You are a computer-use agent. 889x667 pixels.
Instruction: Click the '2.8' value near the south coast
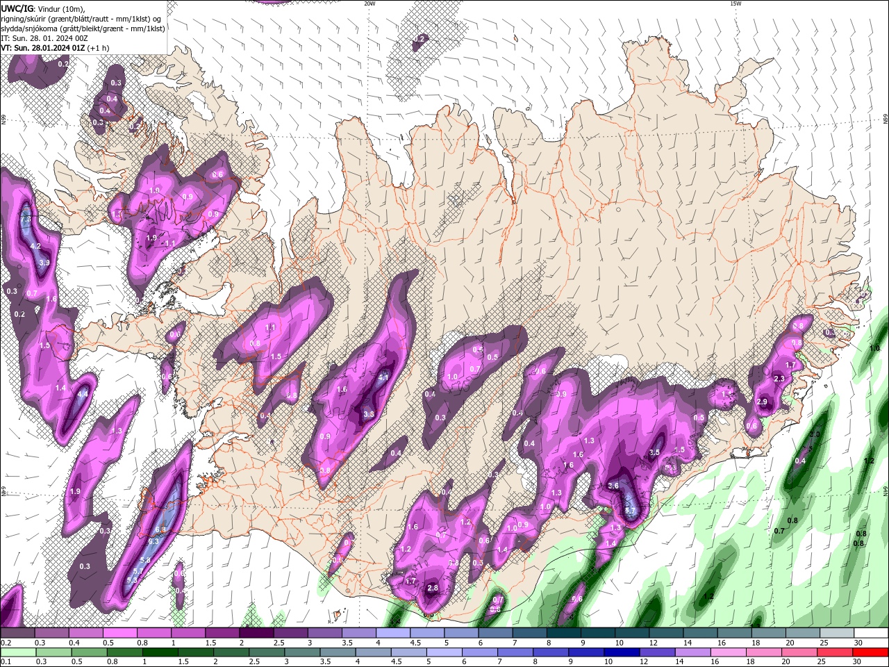click(433, 588)
